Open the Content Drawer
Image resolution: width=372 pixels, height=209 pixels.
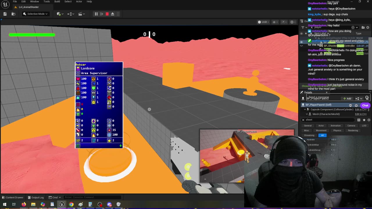13,197
